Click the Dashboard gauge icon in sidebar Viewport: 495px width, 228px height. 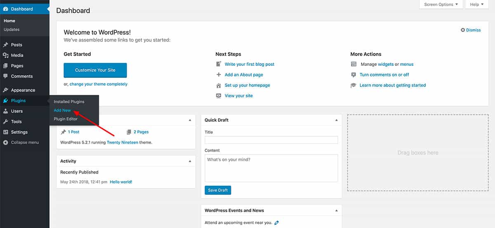(x=5, y=9)
